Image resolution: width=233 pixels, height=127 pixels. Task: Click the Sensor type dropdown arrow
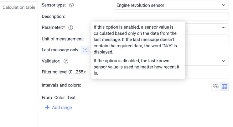click(x=223, y=5)
